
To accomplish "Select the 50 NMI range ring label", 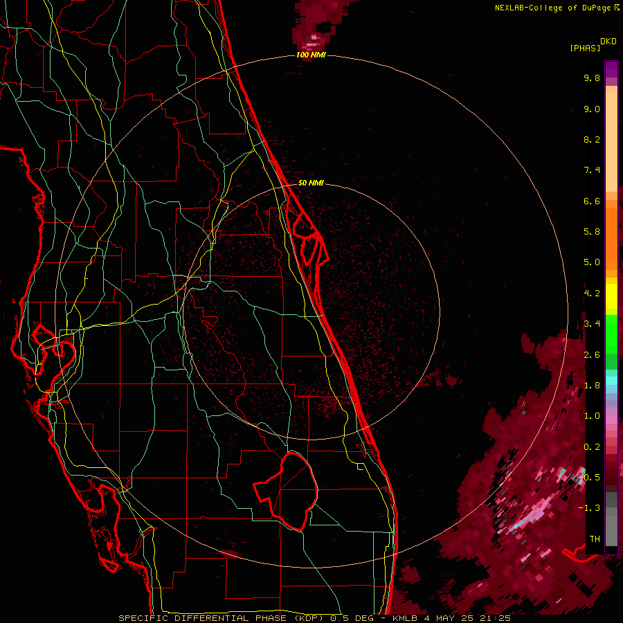I will click(x=311, y=183).
